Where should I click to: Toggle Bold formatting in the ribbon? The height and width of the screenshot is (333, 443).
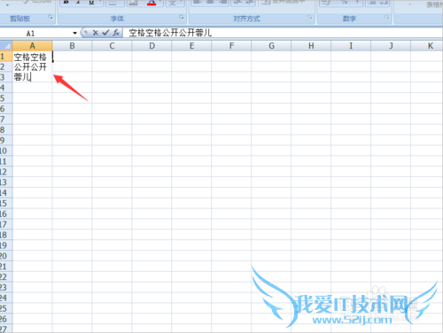pyautogui.click(x=66, y=3)
